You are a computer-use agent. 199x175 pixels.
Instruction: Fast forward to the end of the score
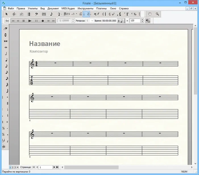pyautogui.click(x=53, y=21)
